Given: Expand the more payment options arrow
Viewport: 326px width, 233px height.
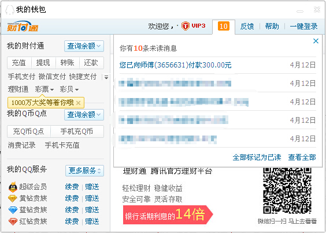Looking at the screenshot, I should pos(106,77).
